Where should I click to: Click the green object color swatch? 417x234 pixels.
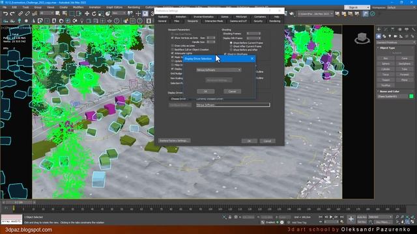tap(411, 96)
